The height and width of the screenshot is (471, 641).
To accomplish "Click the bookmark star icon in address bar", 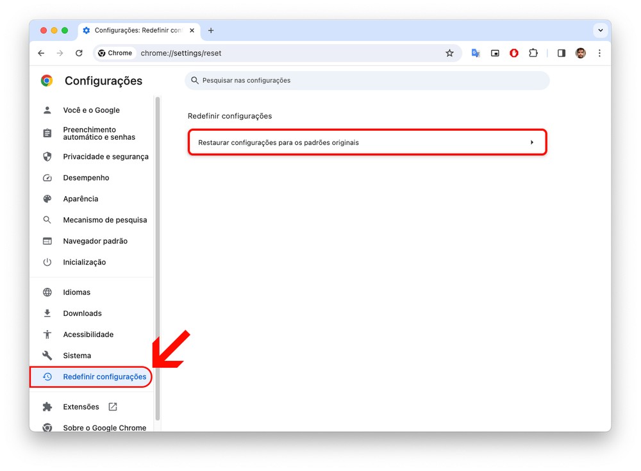I will [449, 53].
